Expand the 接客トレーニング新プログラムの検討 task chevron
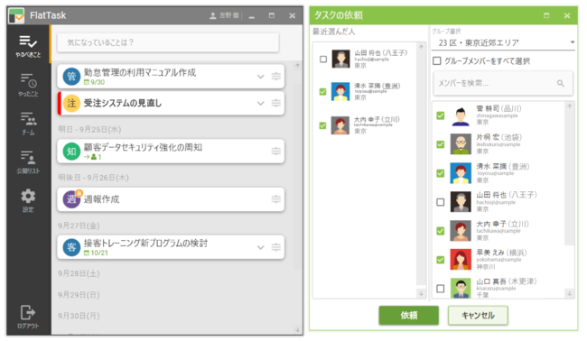Image resolution: width=587 pixels, height=341 pixels. pos(261,247)
